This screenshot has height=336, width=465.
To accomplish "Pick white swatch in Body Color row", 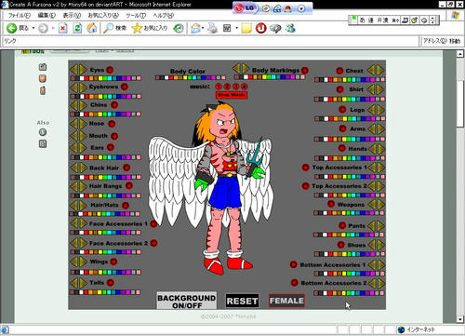I will [x=167, y=77].
